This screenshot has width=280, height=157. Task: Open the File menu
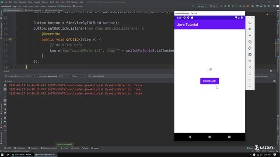[6, 2]
